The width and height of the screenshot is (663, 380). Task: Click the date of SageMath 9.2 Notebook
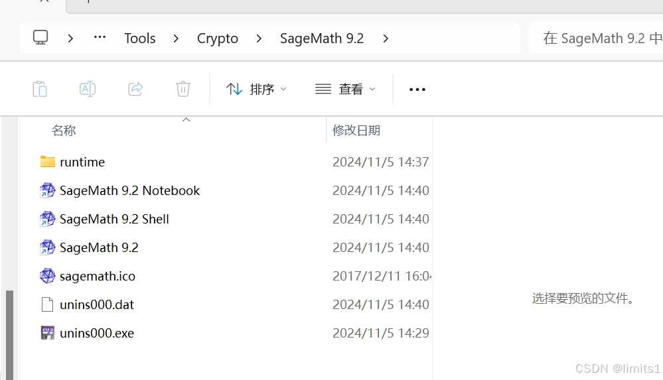(x=380, y=190)
